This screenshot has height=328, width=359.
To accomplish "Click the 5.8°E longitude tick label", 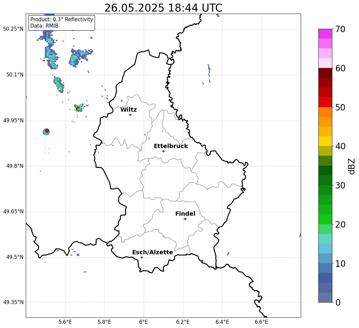I will click(x=104, y=322).
